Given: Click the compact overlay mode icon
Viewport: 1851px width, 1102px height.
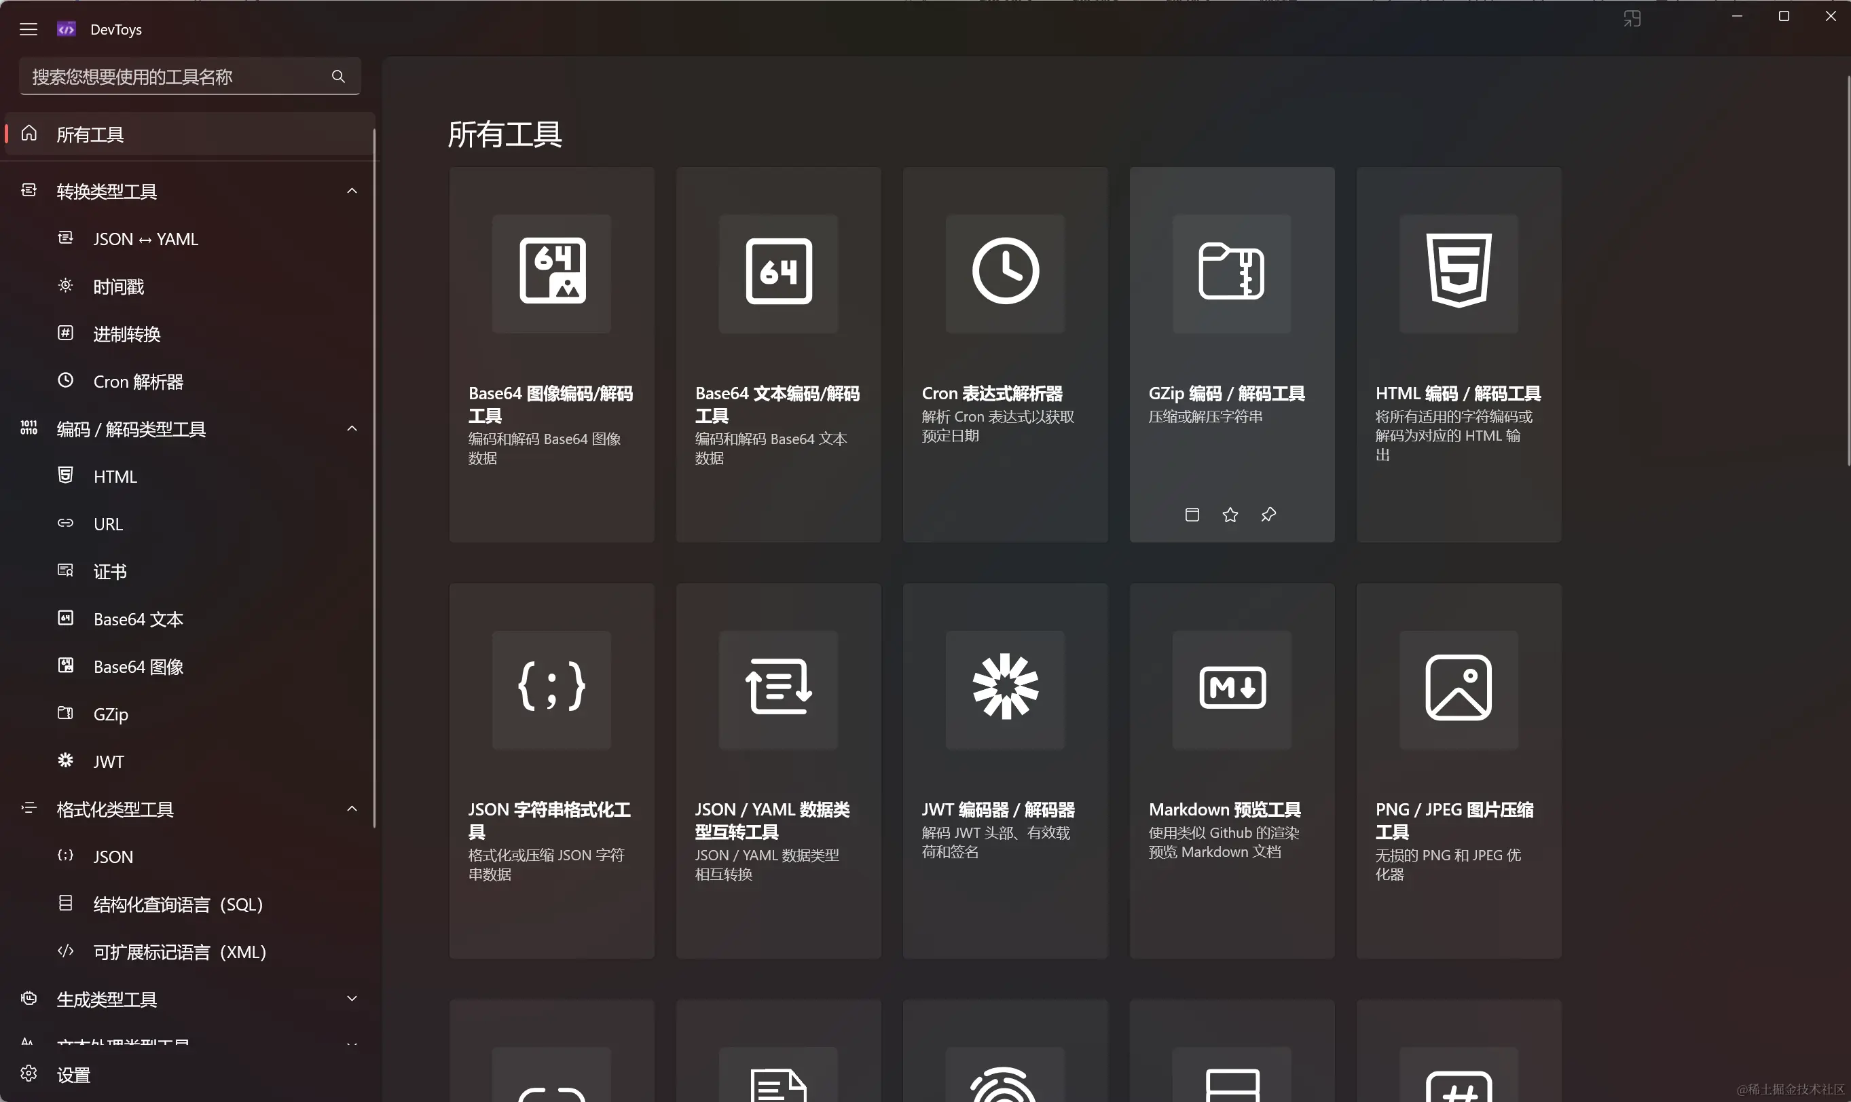Looking at the screenshot, I should [1632, 18].
